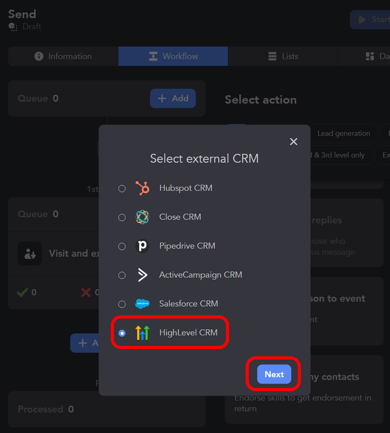Click the HighLevel arrows logo icon
390x433 pixels.
[142, 333]
